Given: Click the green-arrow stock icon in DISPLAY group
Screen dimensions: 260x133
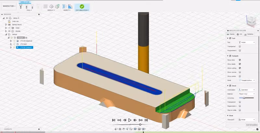Looking at the screenshot, I should (x=58, y=7).
